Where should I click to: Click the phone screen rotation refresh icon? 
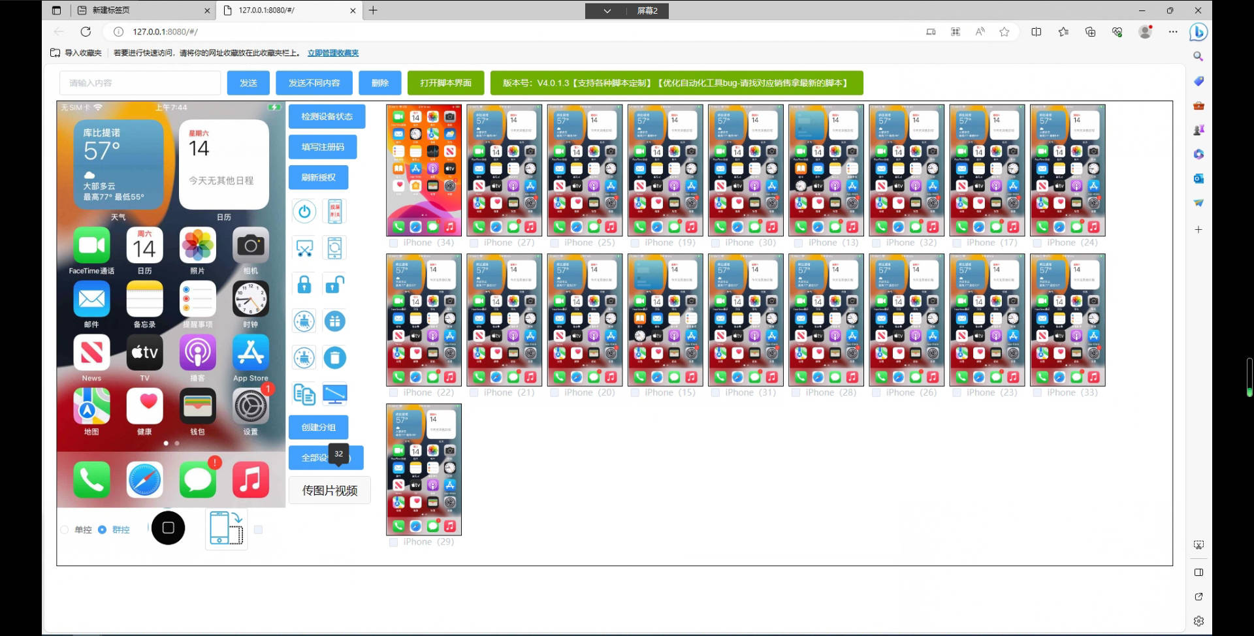pos(335,247)
